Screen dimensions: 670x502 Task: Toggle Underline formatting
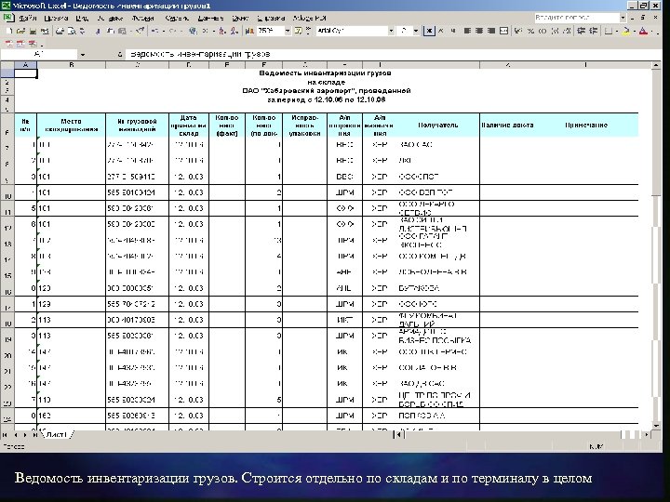coord(453,31)
